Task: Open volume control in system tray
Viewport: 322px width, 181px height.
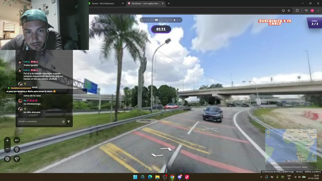Action: [x=299, y=177]
